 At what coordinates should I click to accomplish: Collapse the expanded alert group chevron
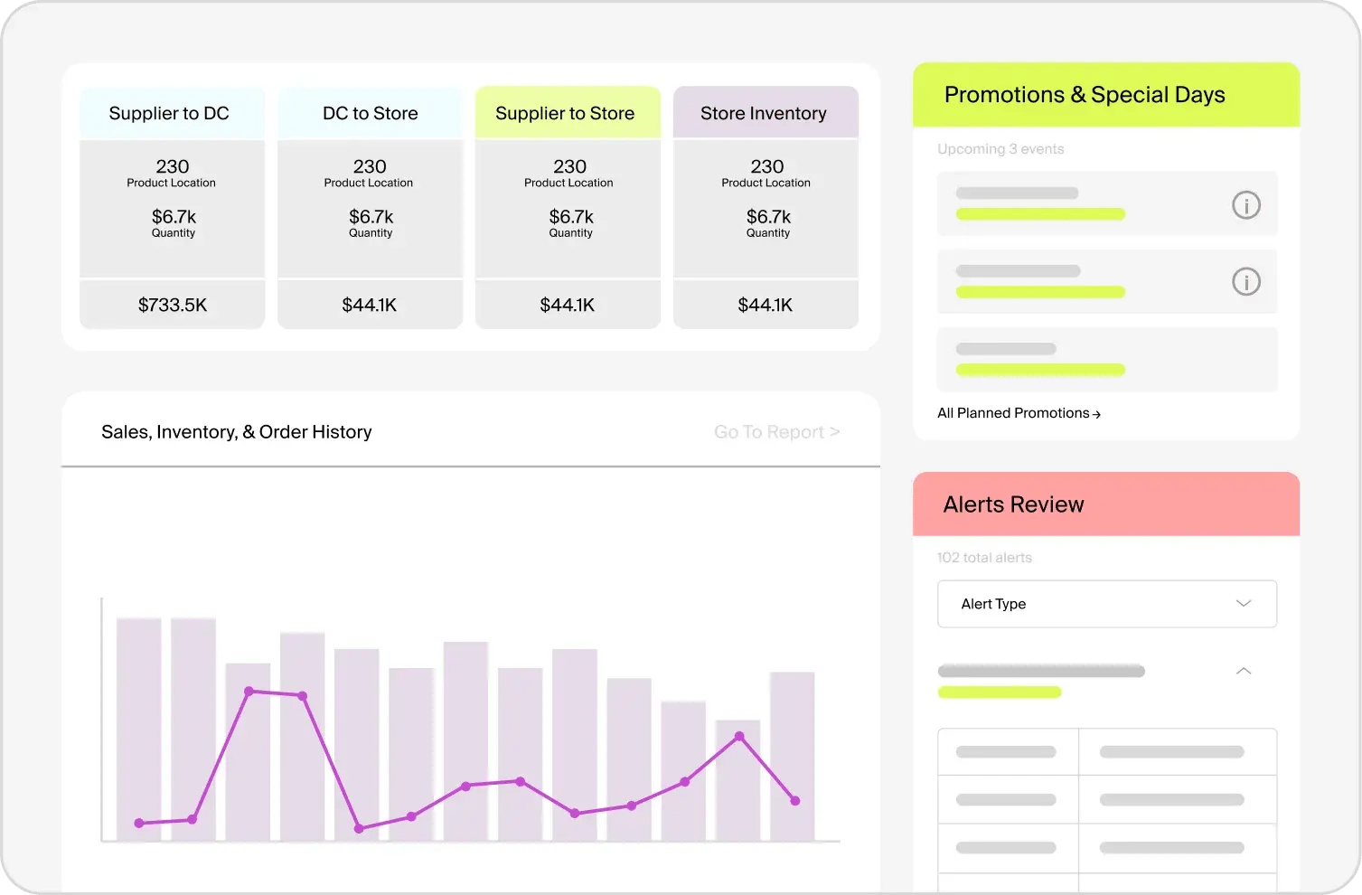pyautogui.click(x=1243, y=671)
